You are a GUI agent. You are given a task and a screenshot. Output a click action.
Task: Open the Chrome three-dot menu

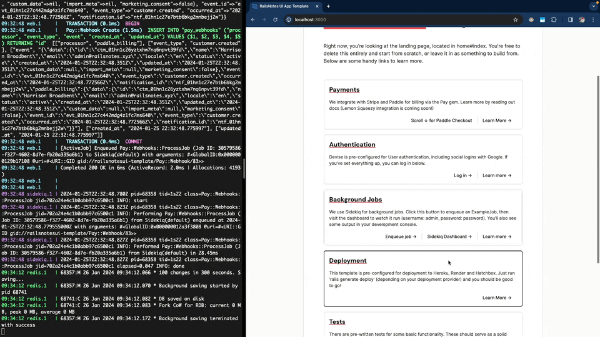pos(593,19)
